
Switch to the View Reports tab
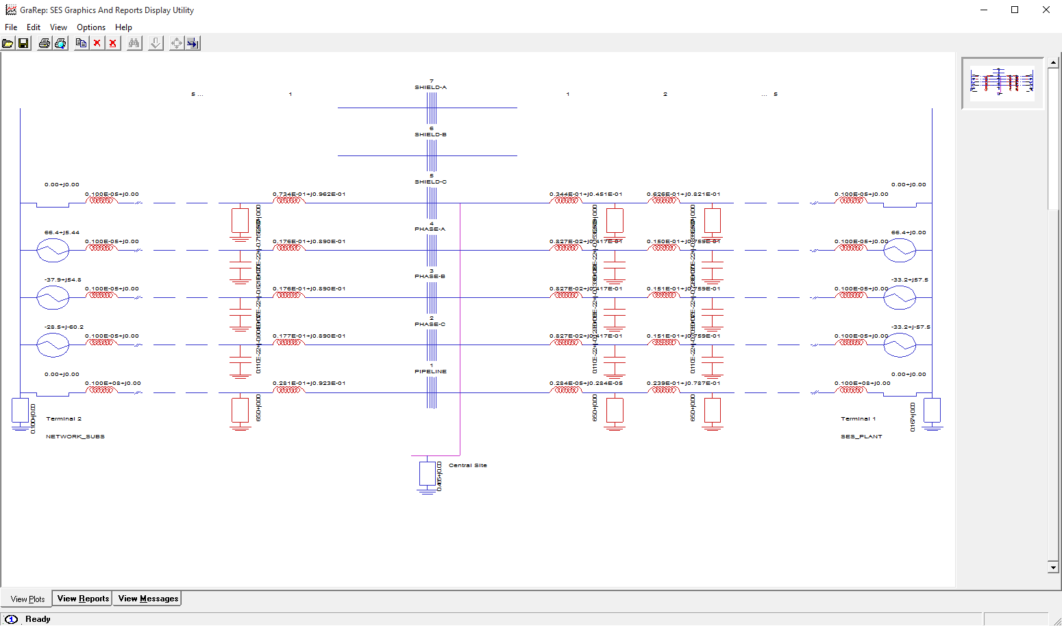(x=83, y=599)
